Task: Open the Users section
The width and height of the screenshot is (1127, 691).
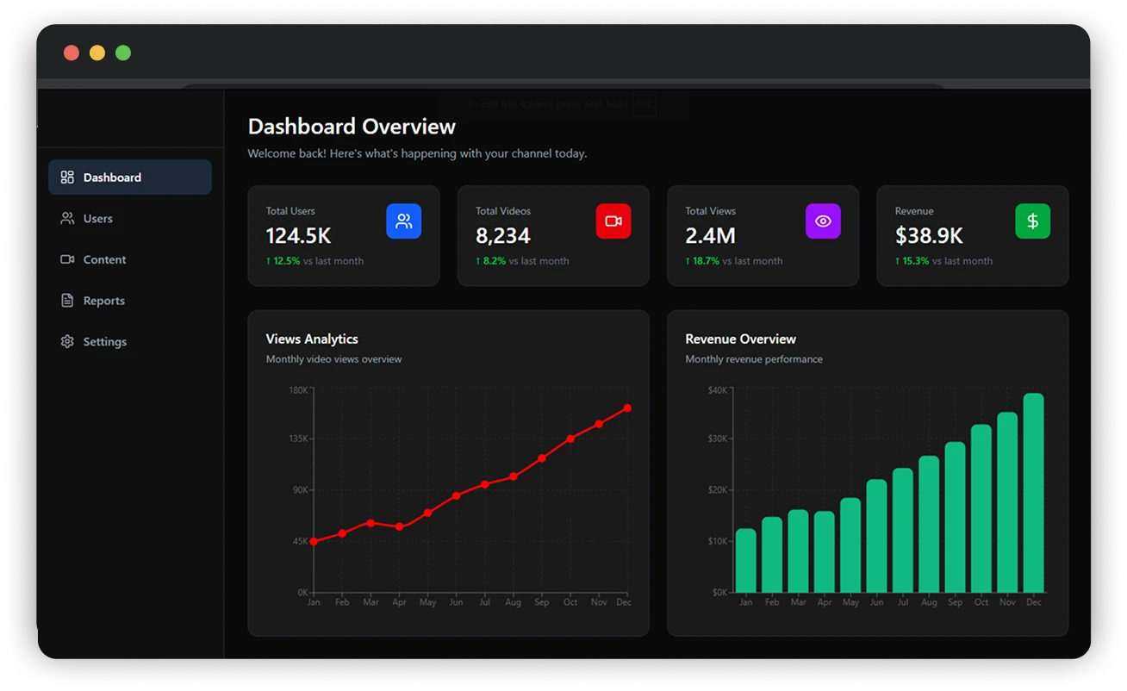Action: tap(97, 218)
